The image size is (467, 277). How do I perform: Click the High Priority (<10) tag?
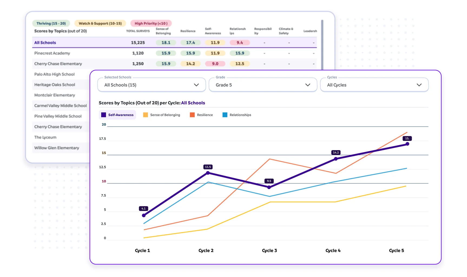[x=151, y=24]
